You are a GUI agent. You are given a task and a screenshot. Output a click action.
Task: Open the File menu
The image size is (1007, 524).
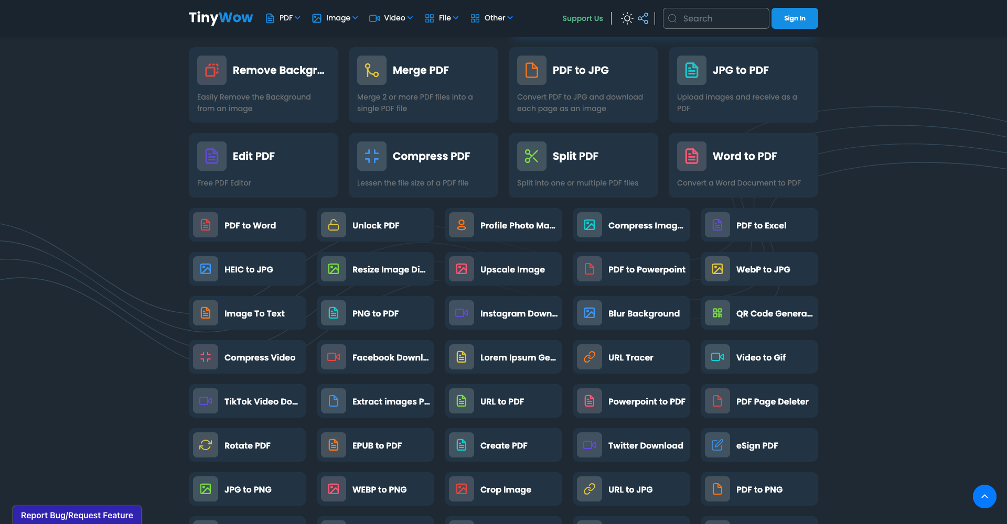click(442, 18)
